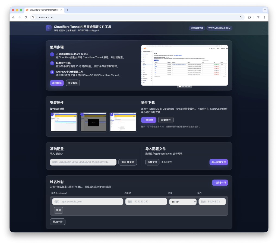Open Chrome's three-dot menu
This screenshot has height=245, width=278.
point(264,17)
